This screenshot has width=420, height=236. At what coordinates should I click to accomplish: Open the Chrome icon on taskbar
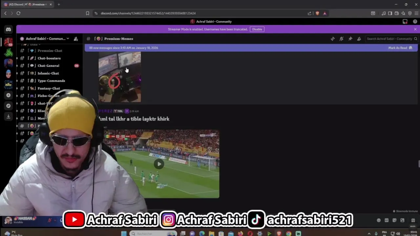pyautogui.click(x=288, y=234)
